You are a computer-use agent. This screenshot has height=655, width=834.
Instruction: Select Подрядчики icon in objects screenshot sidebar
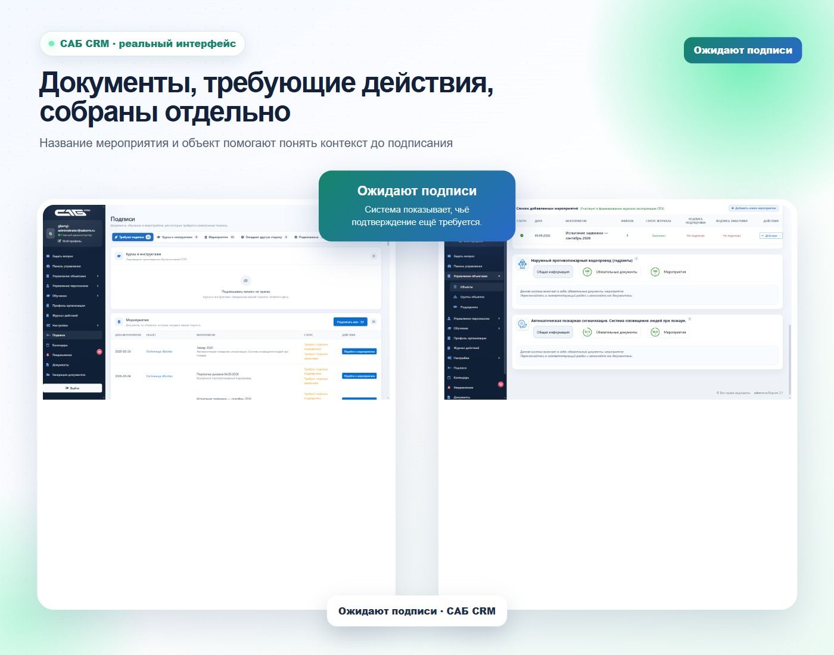point(456,307)
